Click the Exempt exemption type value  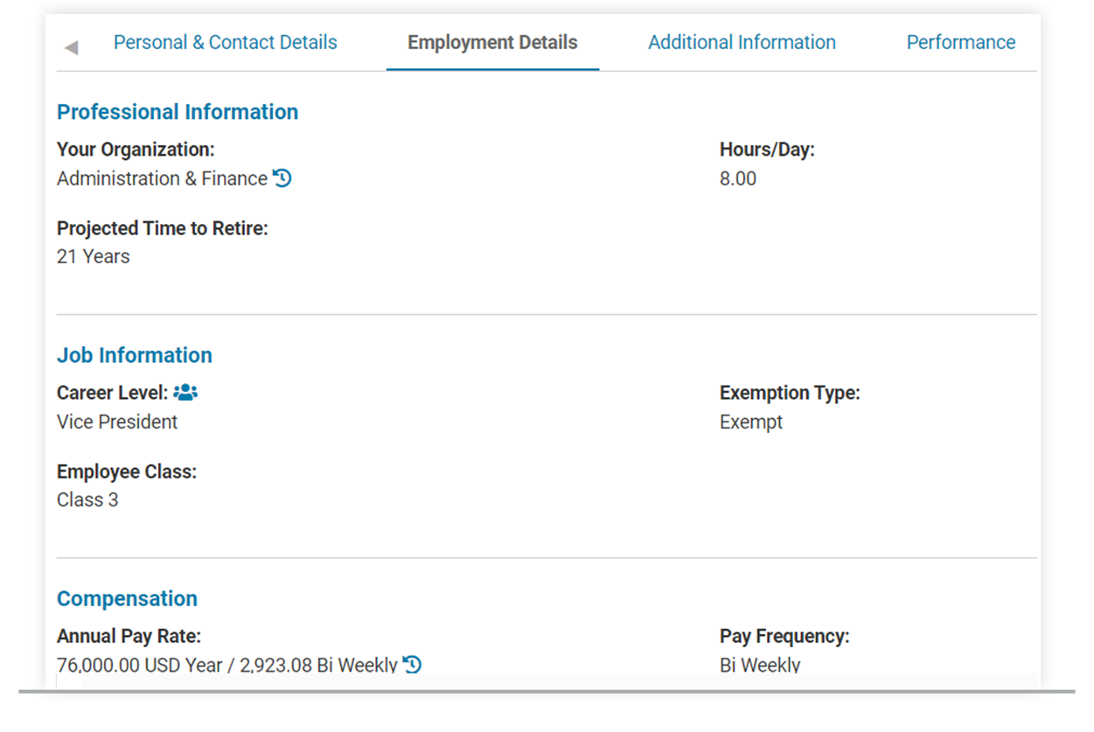[751, 422]
